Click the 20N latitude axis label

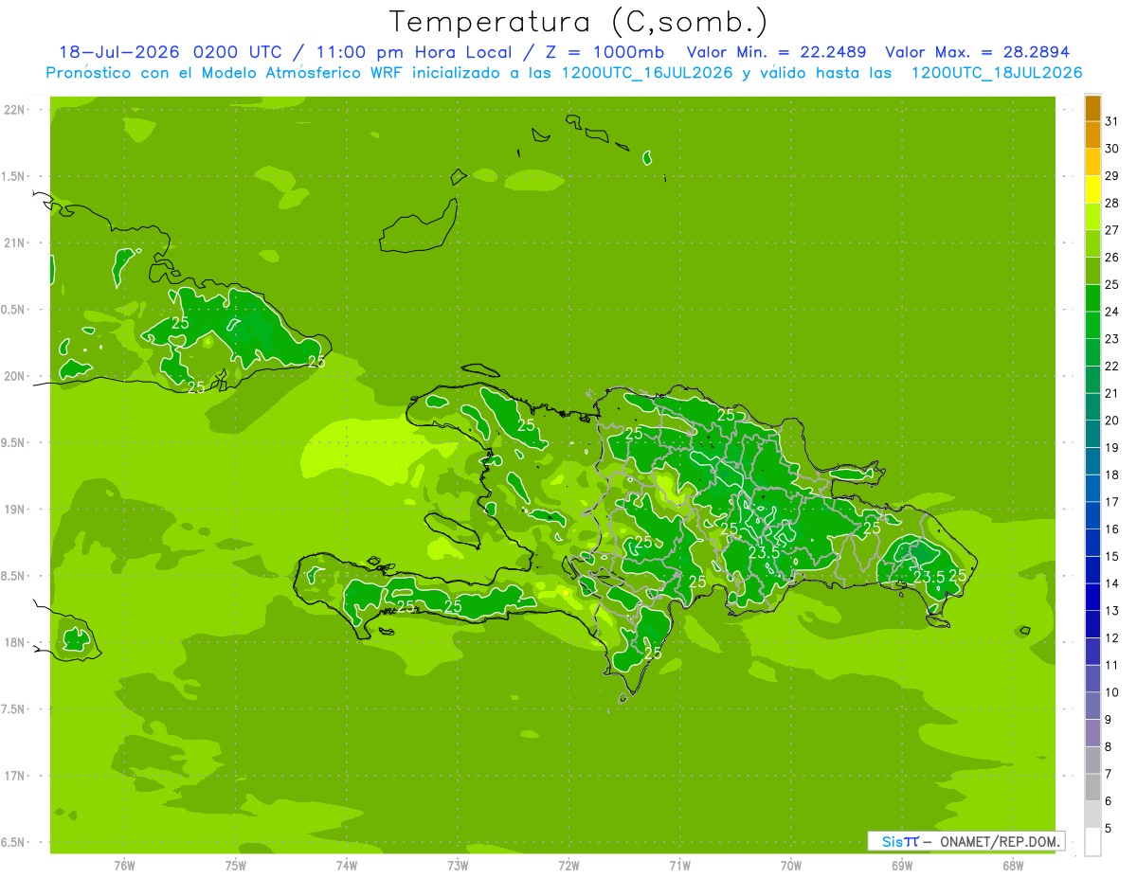pyautogui.click(x=16, y=376)
